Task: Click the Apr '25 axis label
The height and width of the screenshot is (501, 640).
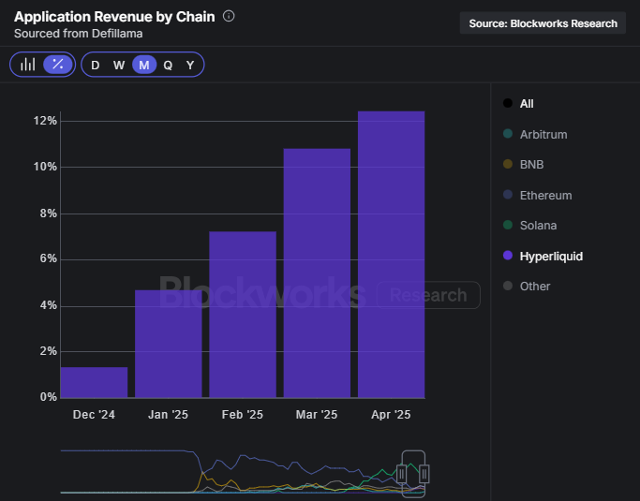Action: tap(391, 415)
